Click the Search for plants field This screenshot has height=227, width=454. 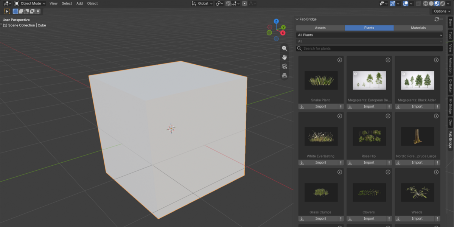[x=369, y=48]
